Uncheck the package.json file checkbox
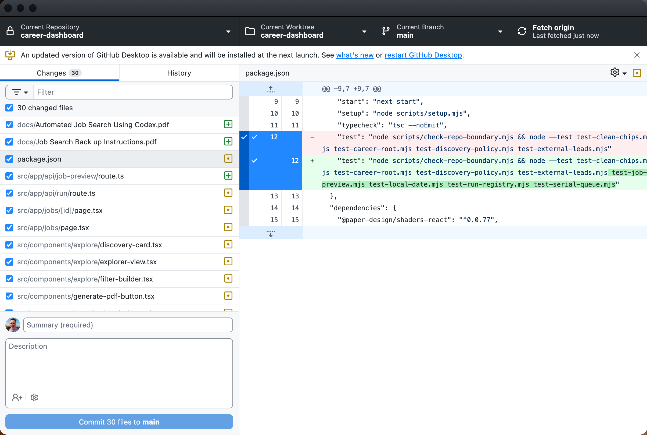Screen dimensions: 647x435 [9, 159]
